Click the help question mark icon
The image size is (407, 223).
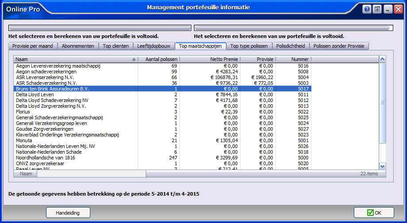click(x=367, y=10)
